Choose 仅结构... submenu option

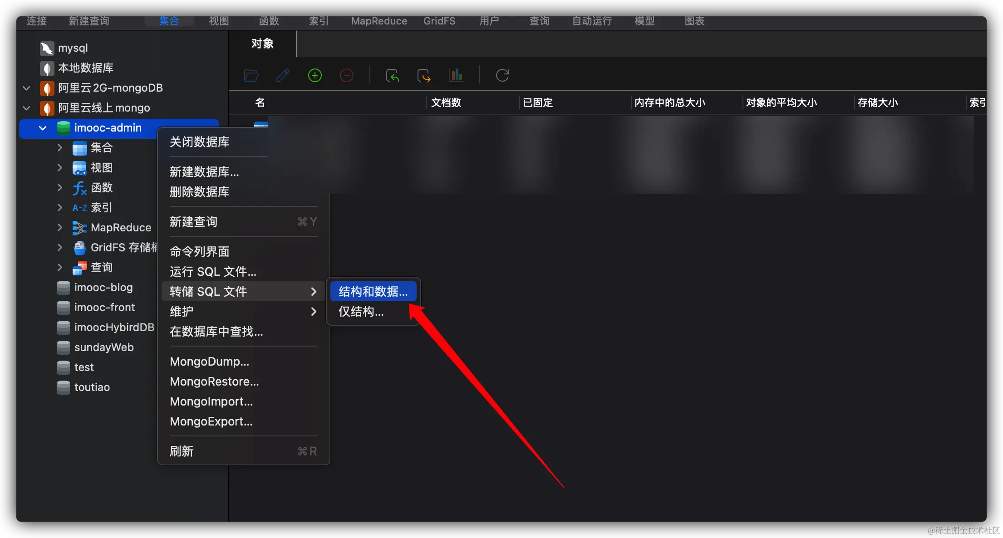[361, 312]
